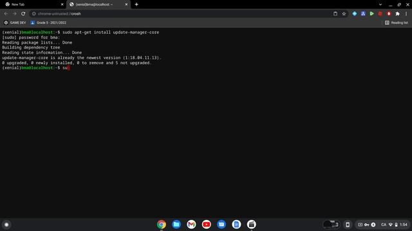
Task: Launch YouTube from the shelf
Action: tap(206, 225)
